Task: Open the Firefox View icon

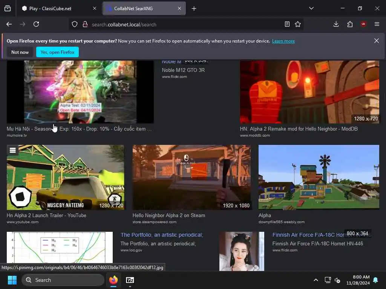Action: [x=8, y=8]
